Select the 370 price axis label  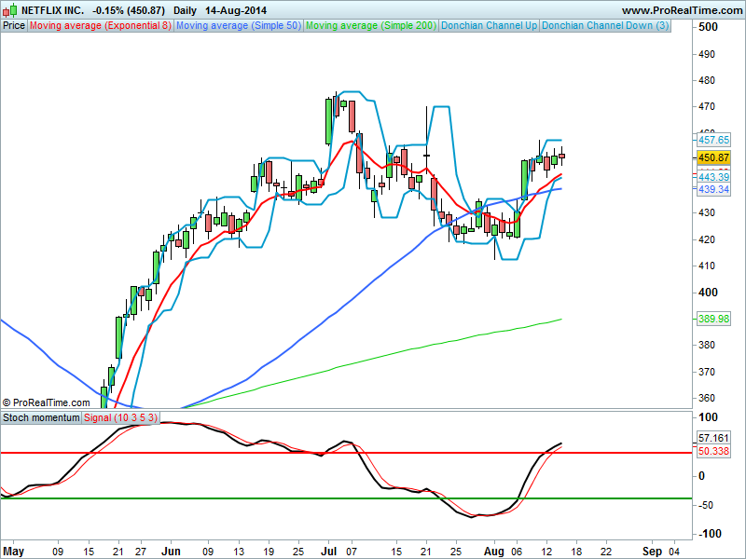coord(707,372)
